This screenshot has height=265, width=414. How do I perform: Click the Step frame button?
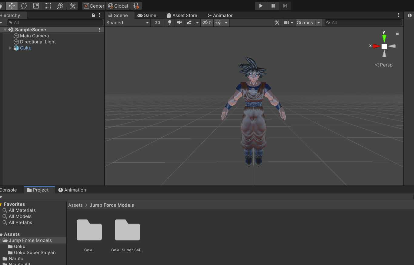click(x=285, y=6)
